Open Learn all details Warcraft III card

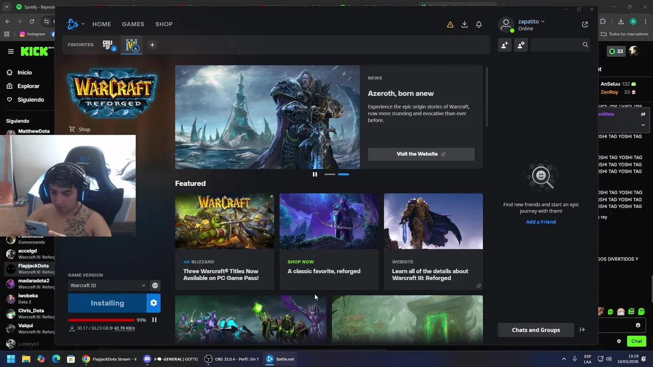pyautogui.click(x=433, y=241)
